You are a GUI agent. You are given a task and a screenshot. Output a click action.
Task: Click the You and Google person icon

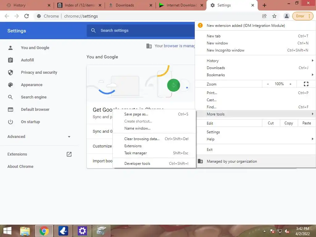10,48
